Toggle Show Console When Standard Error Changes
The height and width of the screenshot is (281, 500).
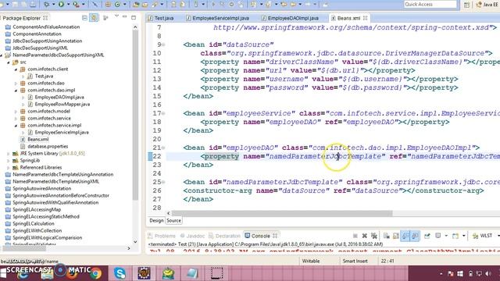click(415, 236)
